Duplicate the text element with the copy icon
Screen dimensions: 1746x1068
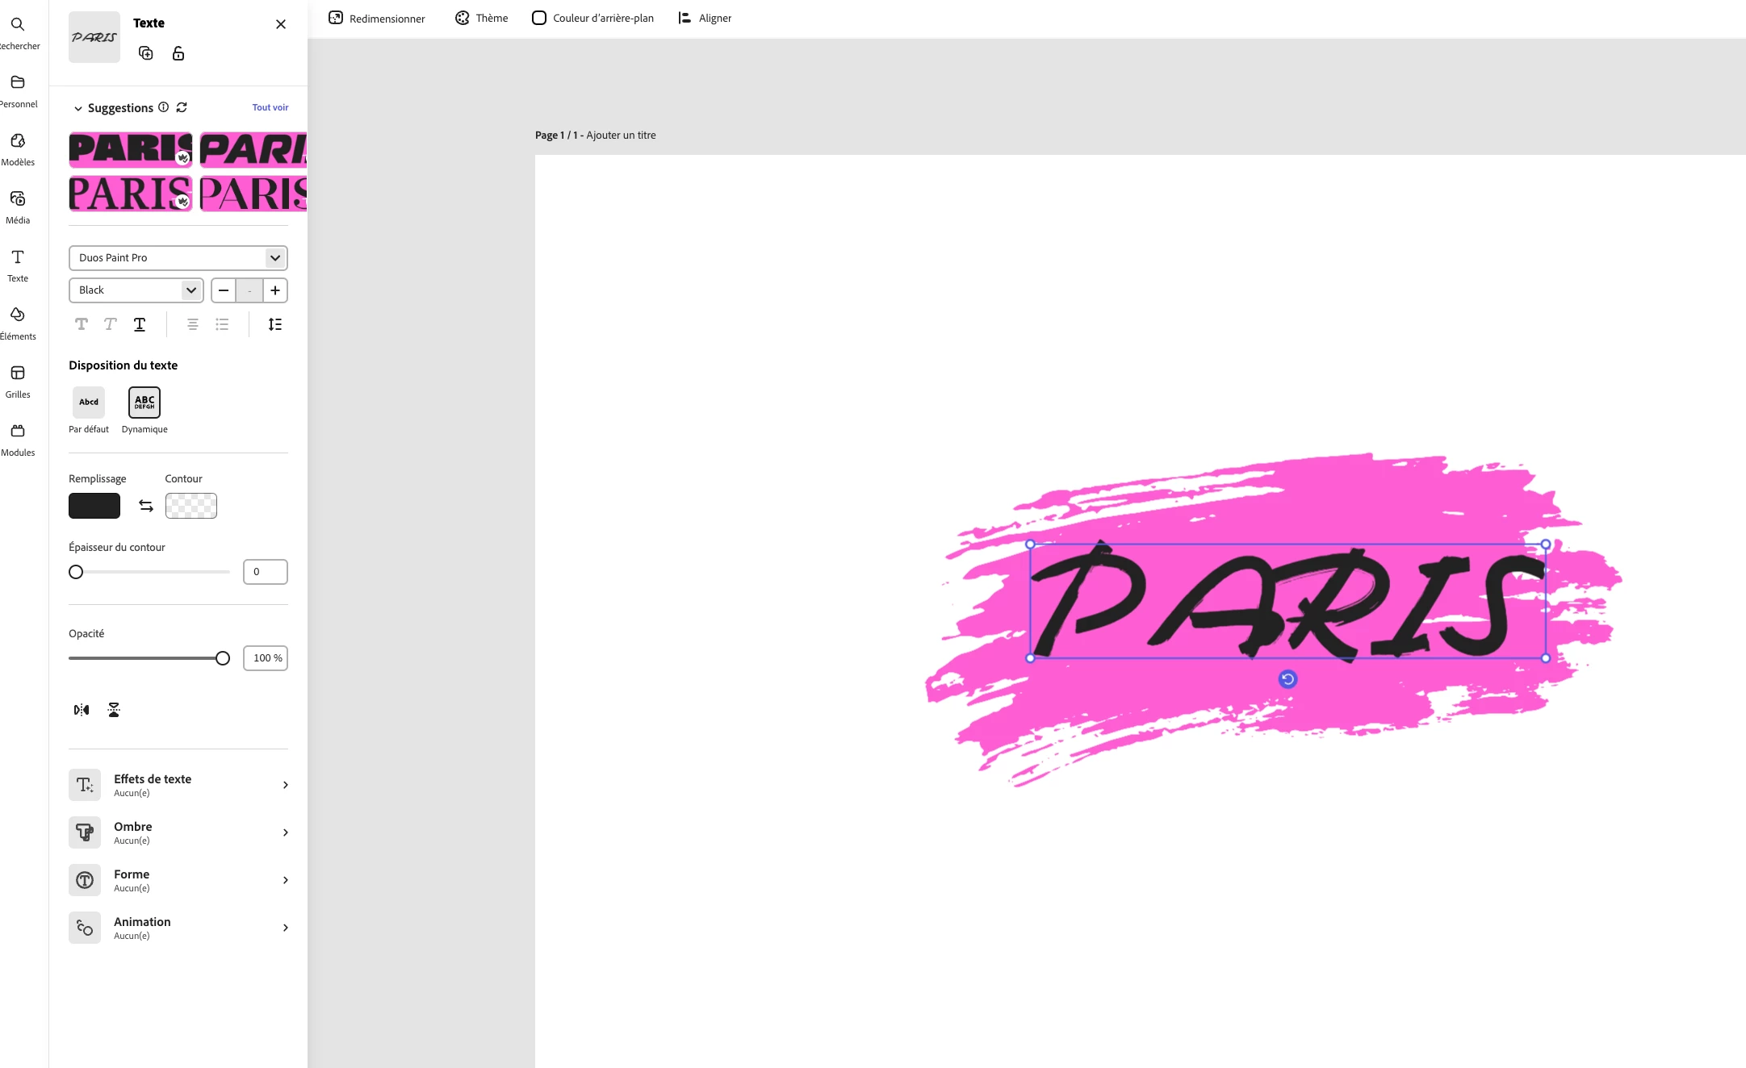click(x=146, y=53)
